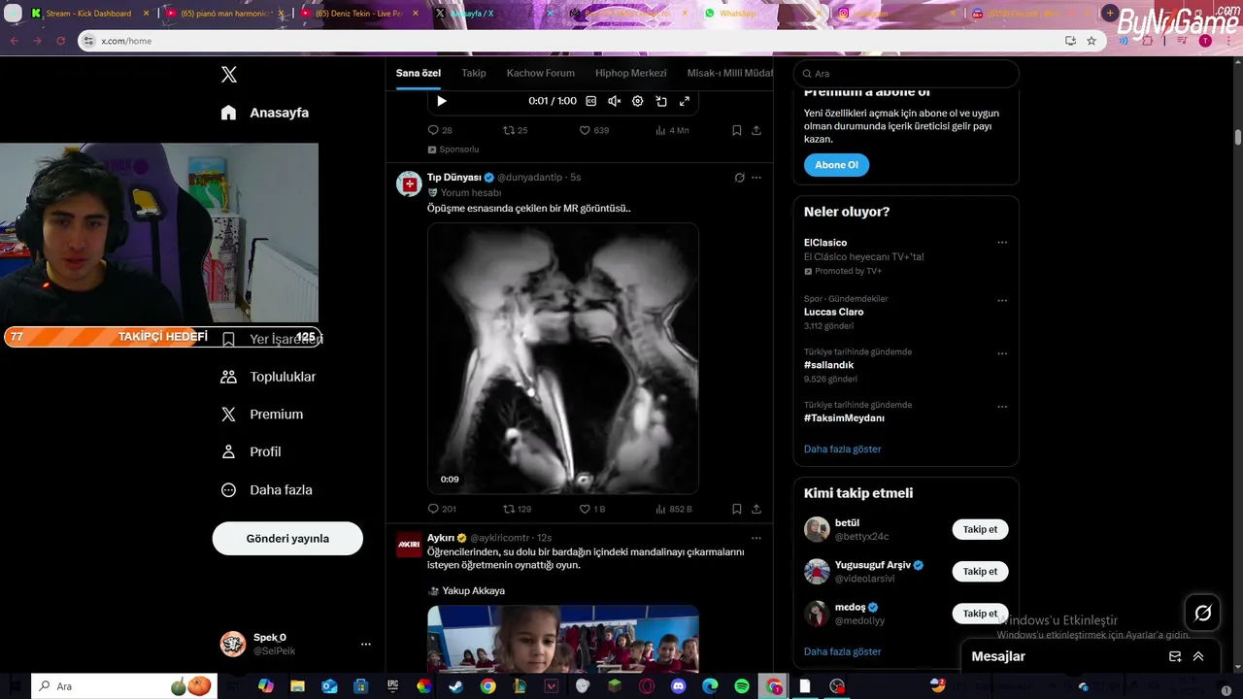Show more follow suggestions link

[842, 651]
